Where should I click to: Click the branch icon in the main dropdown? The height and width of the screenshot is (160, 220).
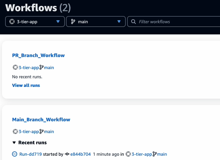tap(73, 22)
